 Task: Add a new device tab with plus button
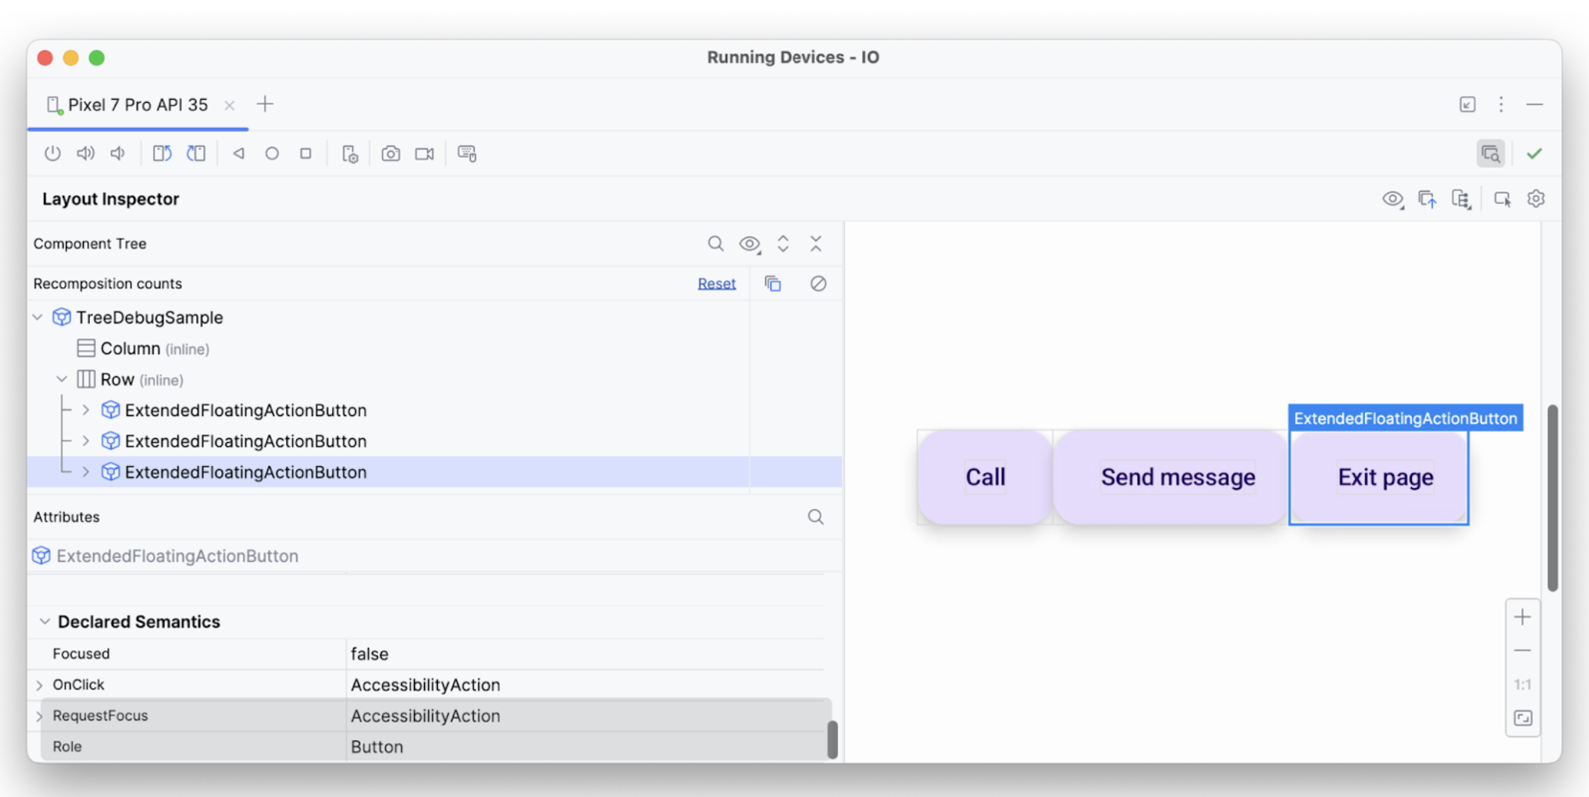[x=265, y=103]
